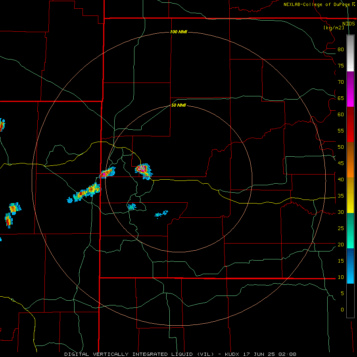Click the 50 value on color scale
357x357 pixels.
coord(341,147)
